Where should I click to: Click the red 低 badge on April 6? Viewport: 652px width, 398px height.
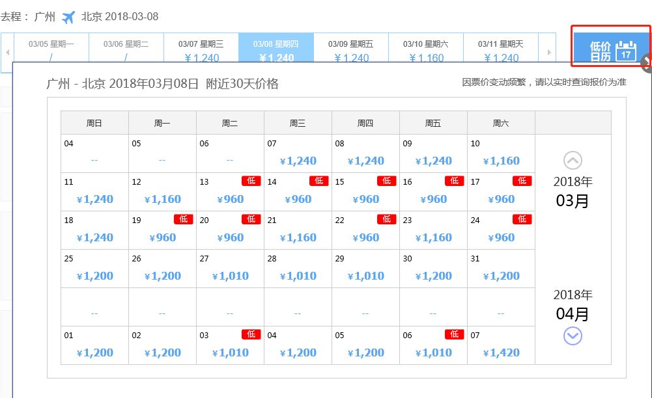tap(453, 335)
